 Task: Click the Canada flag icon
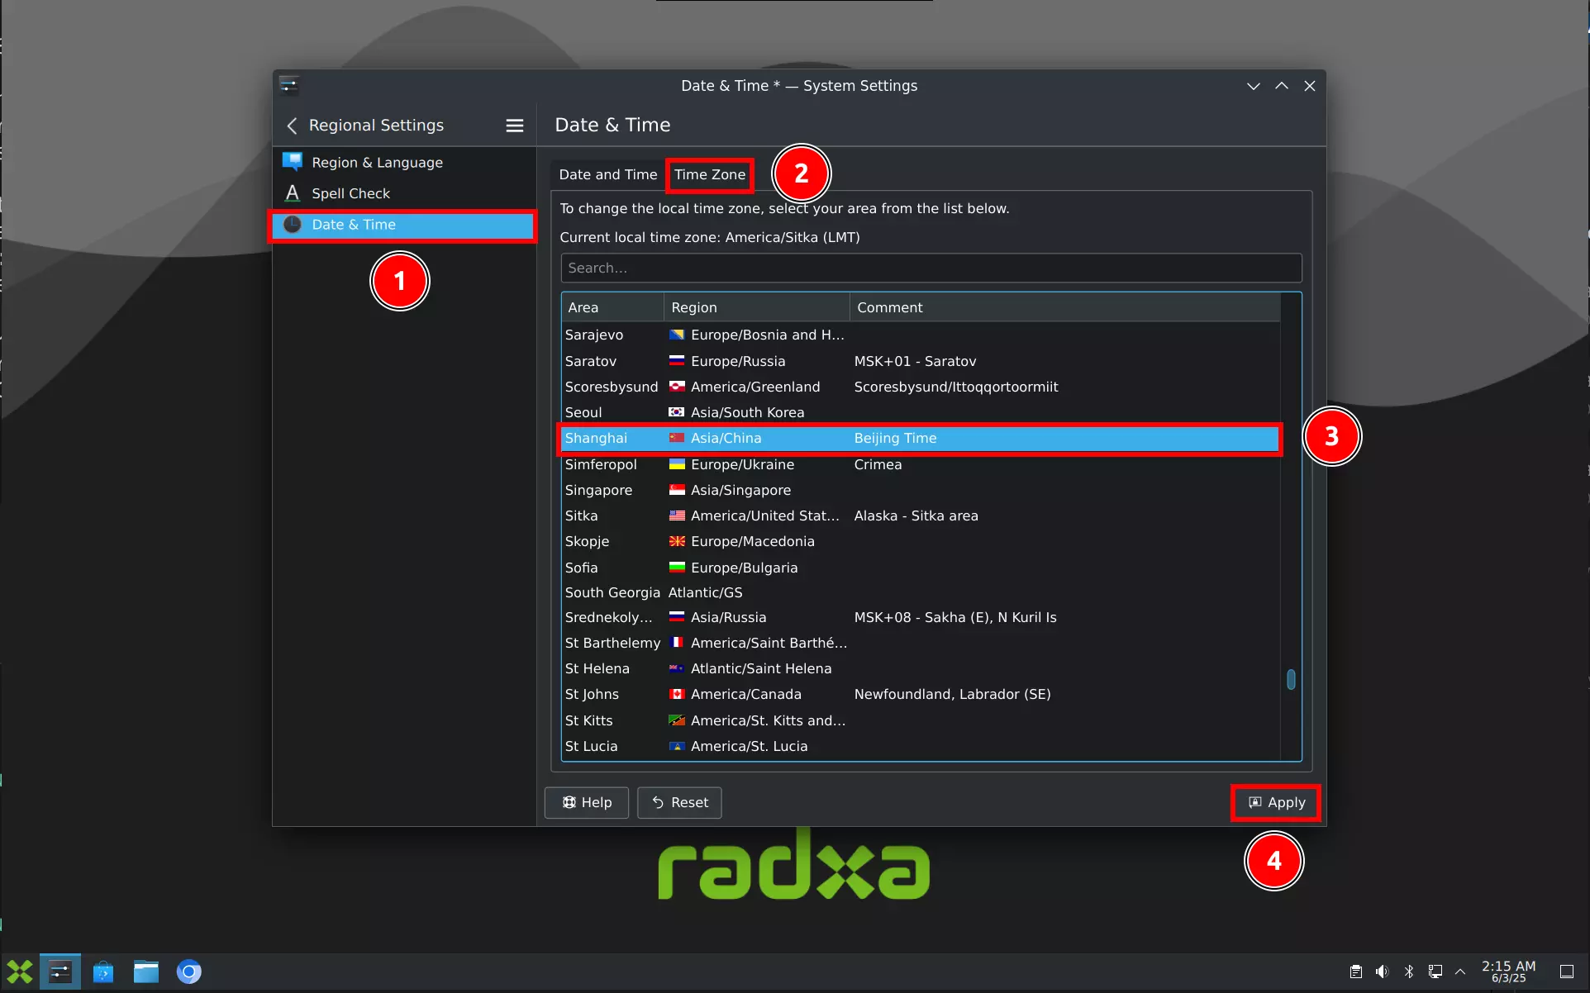point(677,694)
